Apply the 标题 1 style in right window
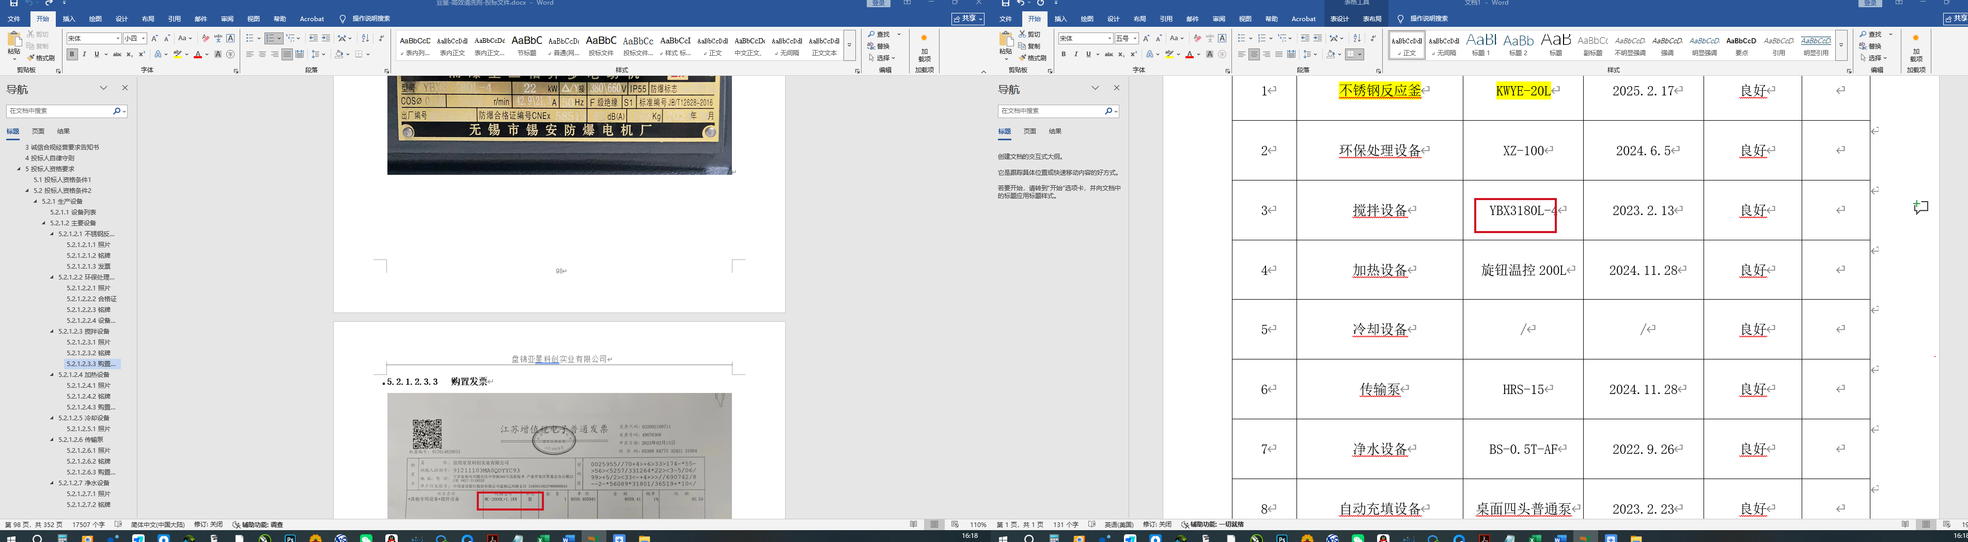Viewport: 1968px width, 542px height. point(1481,44)
